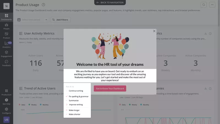Open Analytics beta section
The height and width of the screenshot is (124, 220).
(6, 45)
